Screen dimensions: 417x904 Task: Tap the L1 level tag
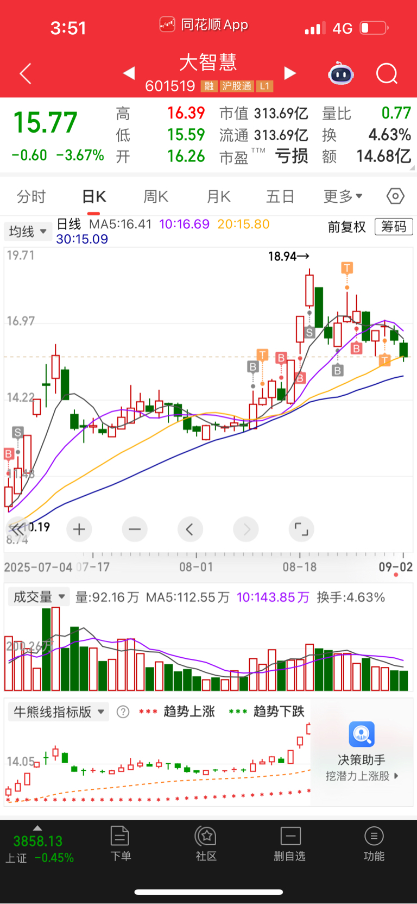(x=264, y=86)
